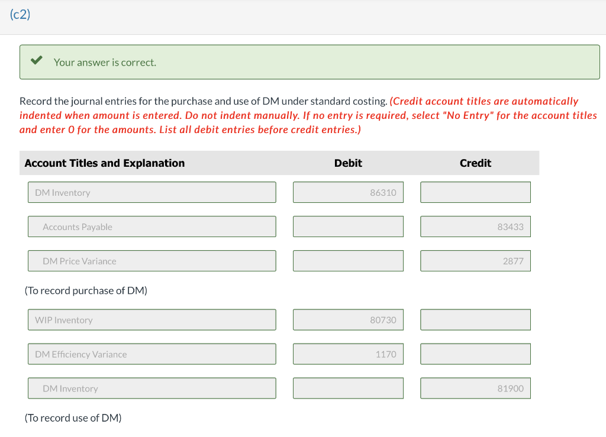Select the debit field showing 1170

[348, 354]
